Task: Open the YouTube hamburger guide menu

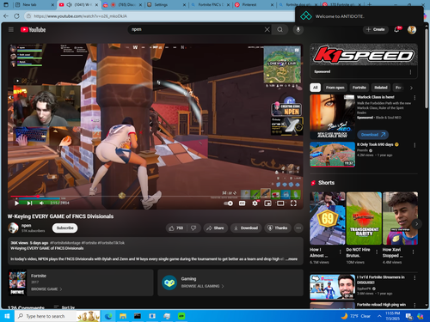Action: point(11,29)
